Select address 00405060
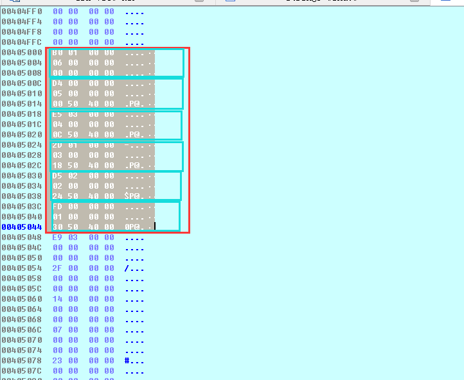The image size is (464, 380). tap(22, 299)
